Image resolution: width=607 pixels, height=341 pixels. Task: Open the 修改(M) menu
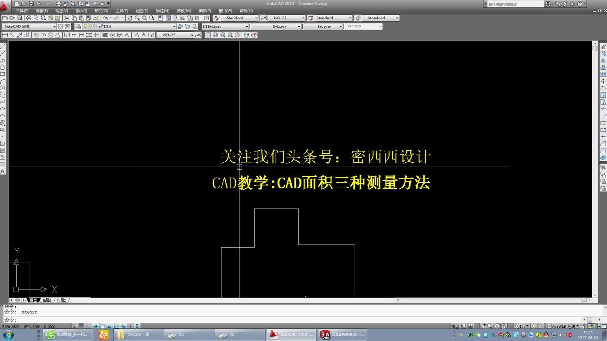point(184,11)
